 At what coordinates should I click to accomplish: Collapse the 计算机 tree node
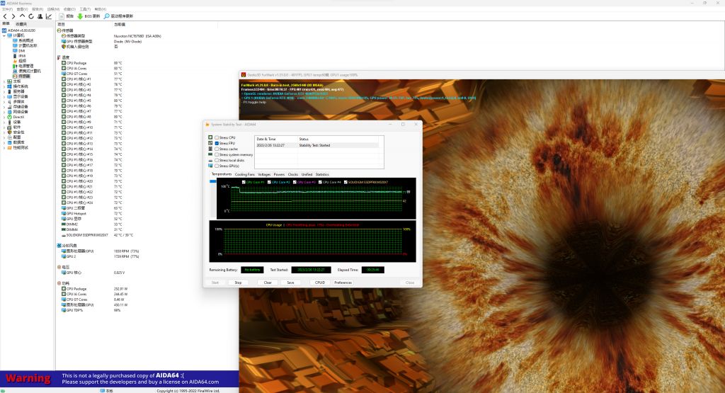(4, 35)
